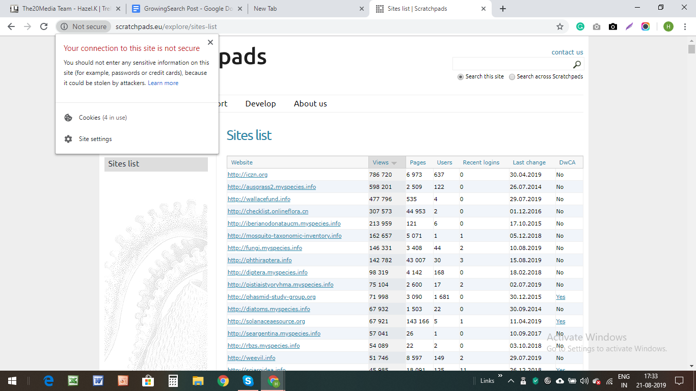Screen dimensions: 696x391
Task: Click the browser Forward arrow
Action: point(28,26)
